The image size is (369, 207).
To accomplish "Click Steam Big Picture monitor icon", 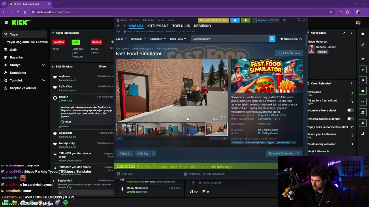I will click(285, 20).
